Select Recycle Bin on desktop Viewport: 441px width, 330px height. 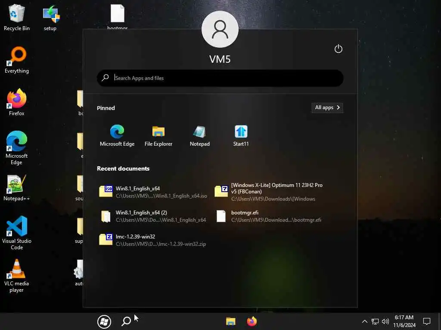tap(17, 17)
